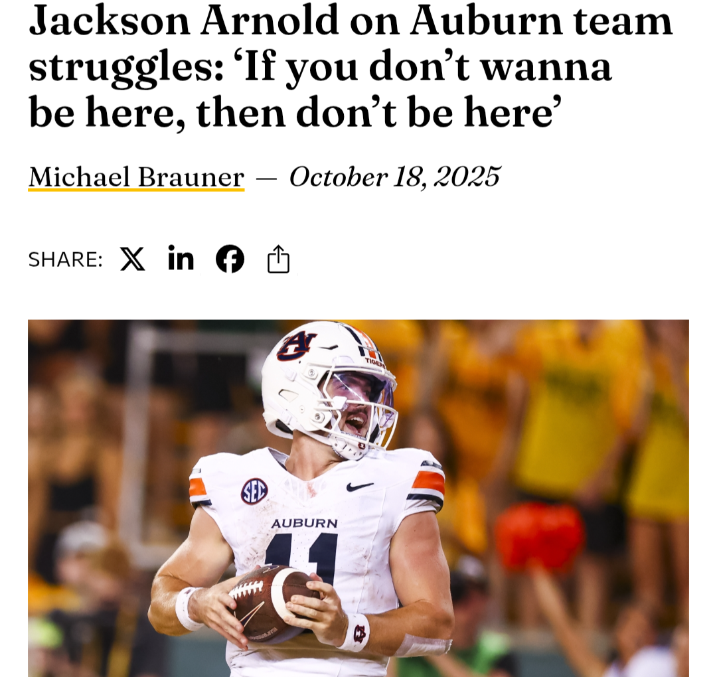Open the generic share/export icon
The image size is (717, 677).
(278, 260)
